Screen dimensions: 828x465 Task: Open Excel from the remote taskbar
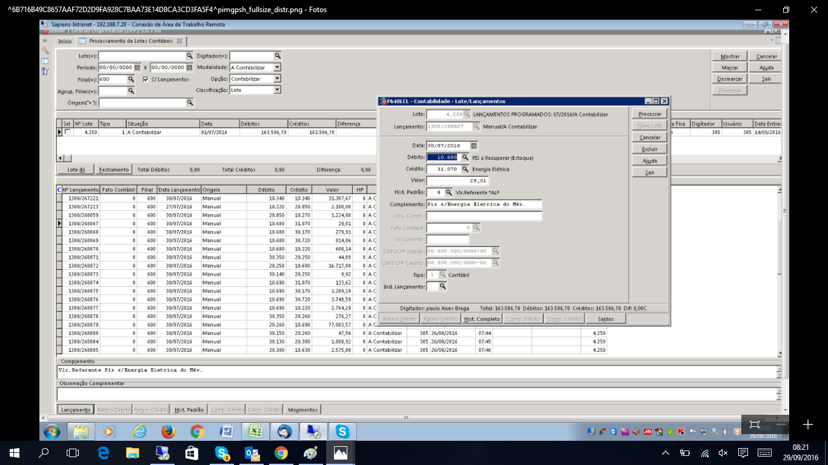255,431
